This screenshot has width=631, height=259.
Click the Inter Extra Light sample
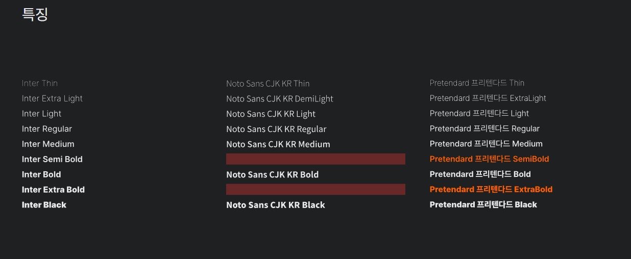pos(52,98)
